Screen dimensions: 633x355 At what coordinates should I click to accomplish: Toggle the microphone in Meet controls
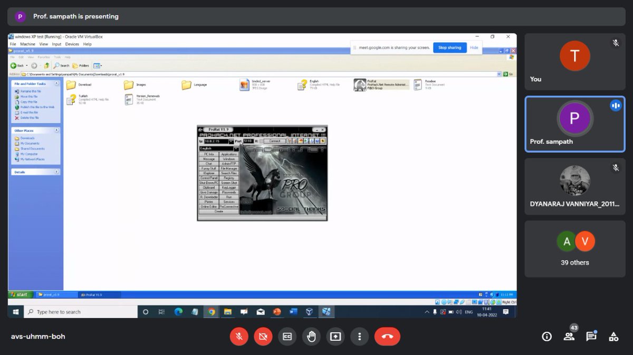pos(239,337)
